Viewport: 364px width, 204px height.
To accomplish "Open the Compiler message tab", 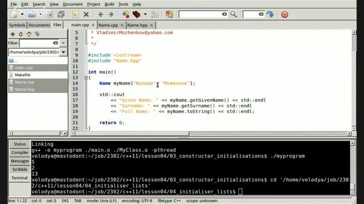I will pyautogui.click(x=20, y=152).
